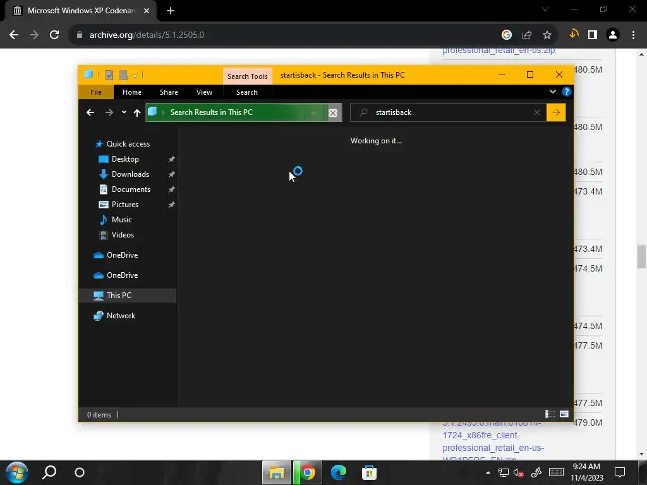Click pin icon next to Downloads
The width and height of the screenshot is (647, 485).
[x=171, y=174]
